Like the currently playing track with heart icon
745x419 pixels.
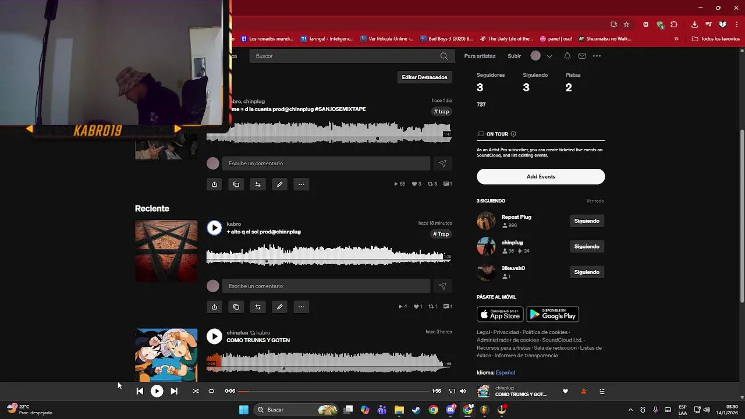pyautogui.click(x=565, y=391)
